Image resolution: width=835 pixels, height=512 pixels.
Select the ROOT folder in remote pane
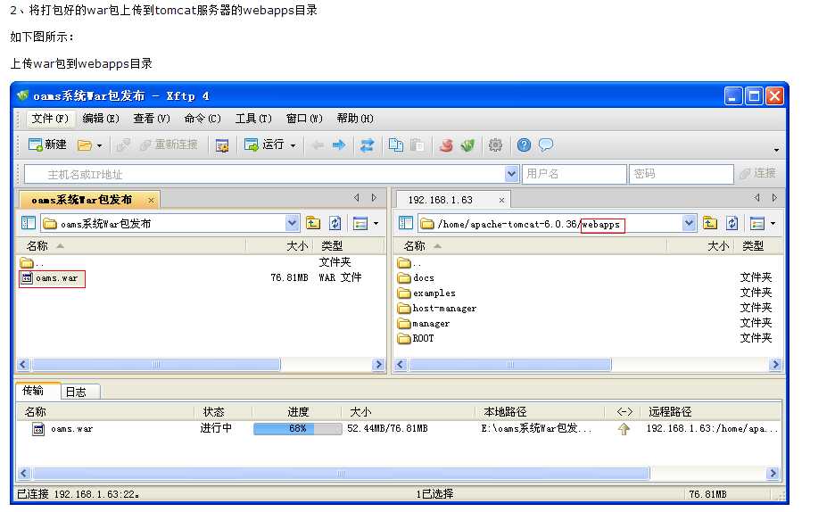click(416, 338)
